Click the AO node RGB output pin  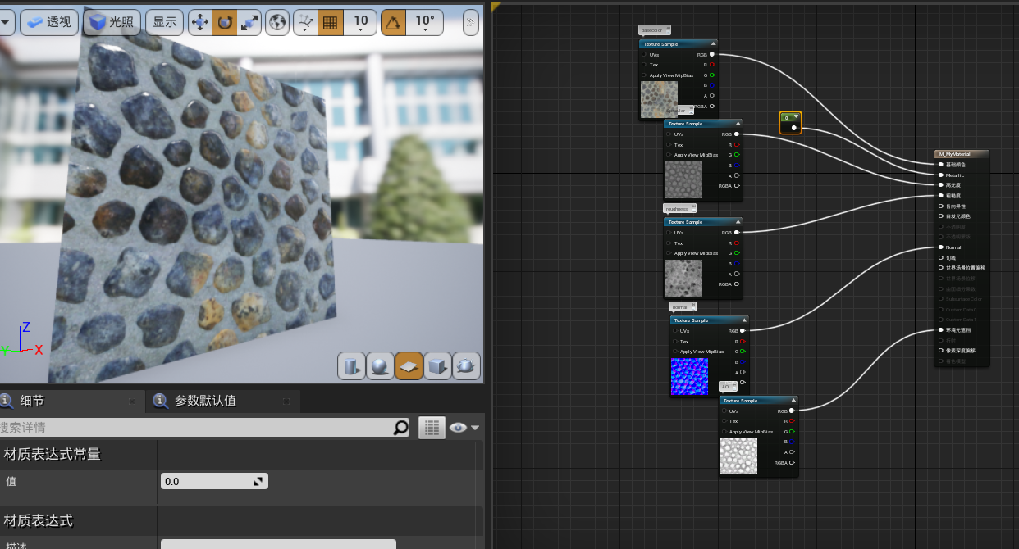[793, 411]
